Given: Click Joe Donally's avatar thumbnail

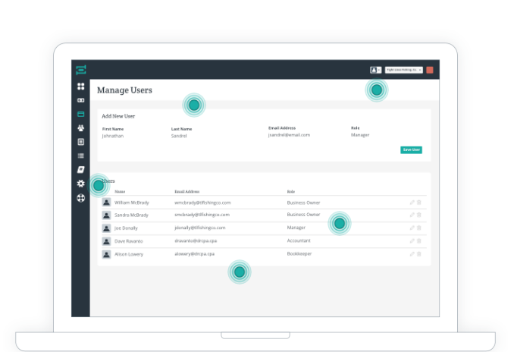Looking at the screenshot, I should 107,228.
